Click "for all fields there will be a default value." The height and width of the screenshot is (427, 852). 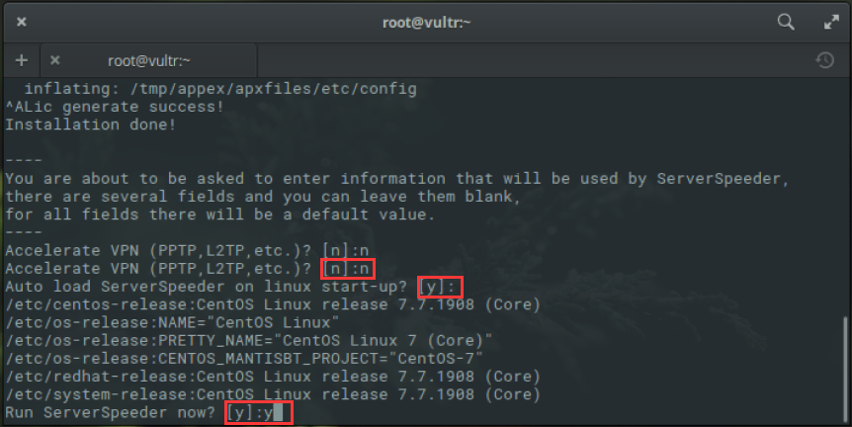tap(220, 214)
